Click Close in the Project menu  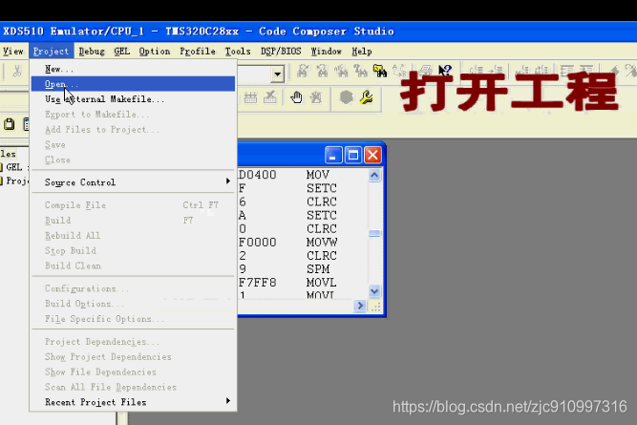[134, 159]
